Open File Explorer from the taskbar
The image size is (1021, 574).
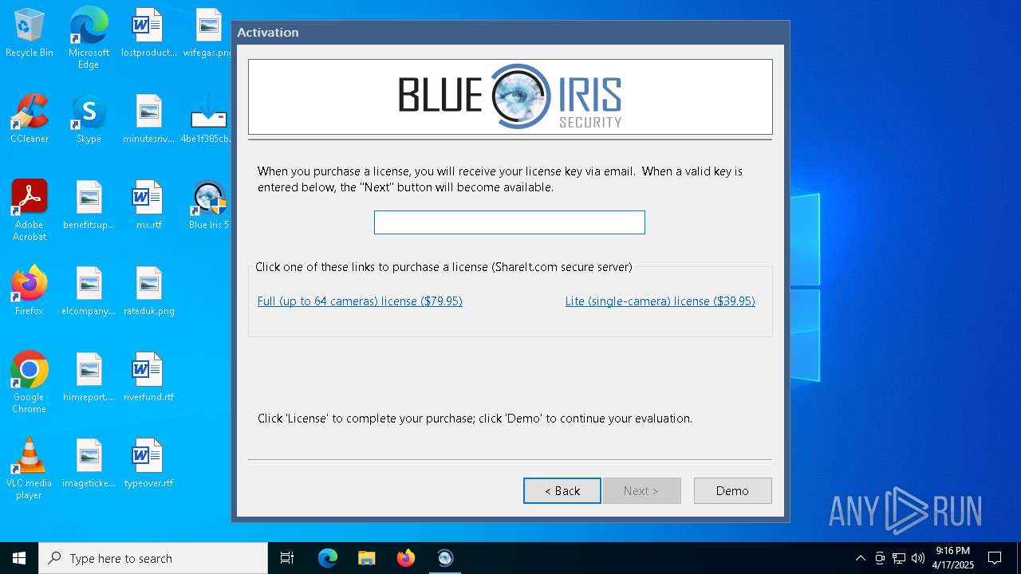pyautogui.click(x=367, y=558)
